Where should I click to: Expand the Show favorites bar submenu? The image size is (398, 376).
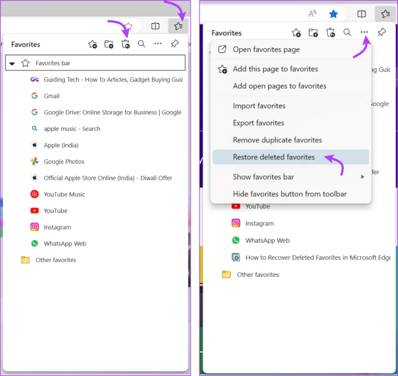pos(291,177)
